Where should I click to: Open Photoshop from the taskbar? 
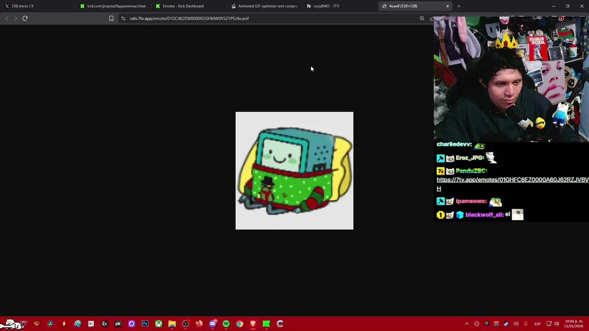pyautogui.click(x=145, y=324)
